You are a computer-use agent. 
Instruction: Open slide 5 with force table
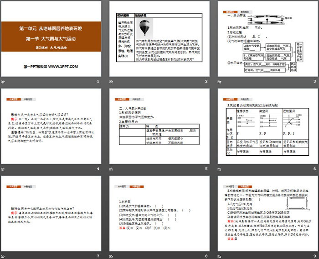(159, 126)
